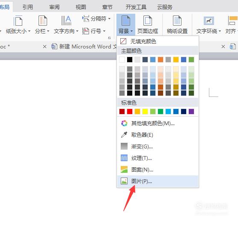Close the tab right of the color menu
The height and width of the screenshot is (226, 238).
pos(223,47)
